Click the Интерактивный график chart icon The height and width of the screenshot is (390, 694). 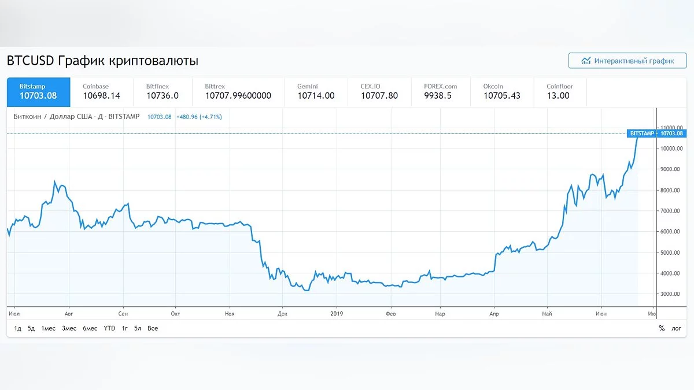pyautogui.click(x=586, y=61)
